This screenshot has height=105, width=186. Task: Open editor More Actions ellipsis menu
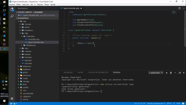pos(184,8)
